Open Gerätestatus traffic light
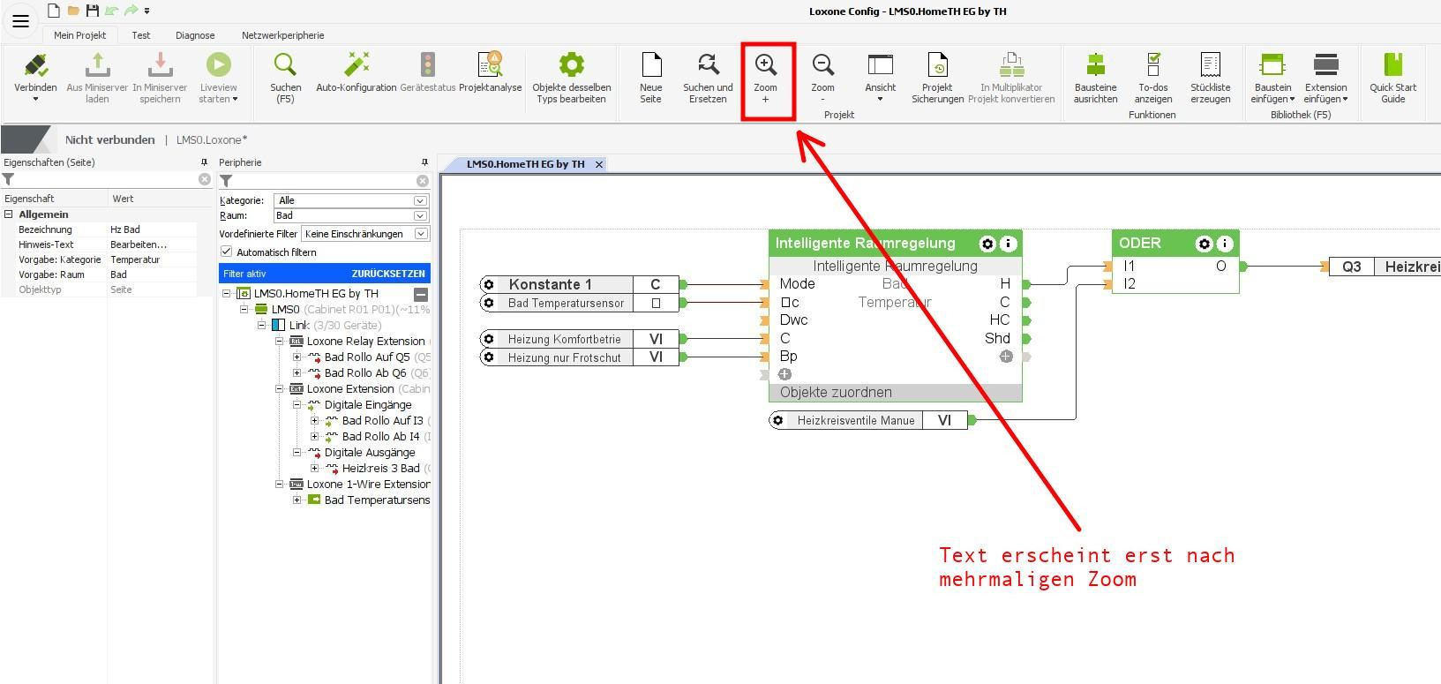The width and height of the screenshot is (1441, 684). (x=428, y=72)
